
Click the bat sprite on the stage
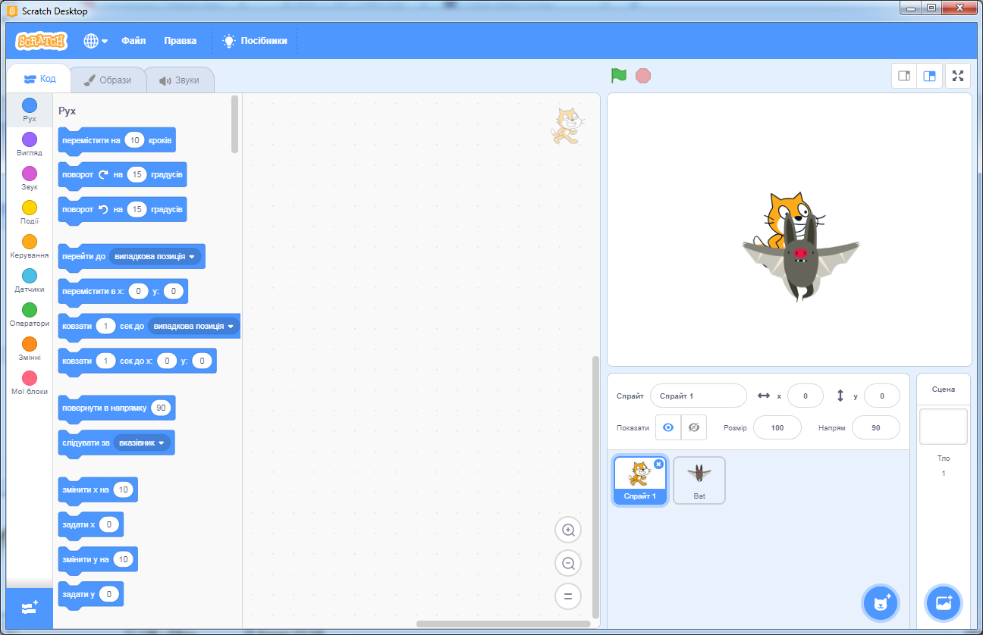tap(800, 258)
